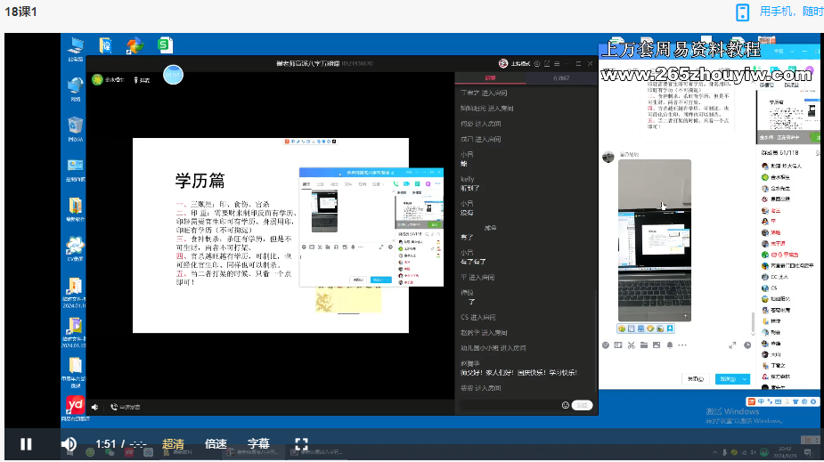Viewport: 824px width, 462px height.
Task: Open the 超清 quality selector
Action: tap(173, 443)
